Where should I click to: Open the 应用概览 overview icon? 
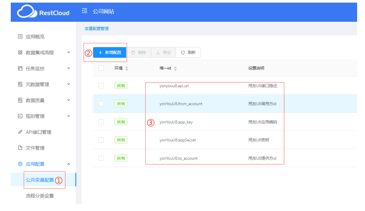click(x=20, y=37)
